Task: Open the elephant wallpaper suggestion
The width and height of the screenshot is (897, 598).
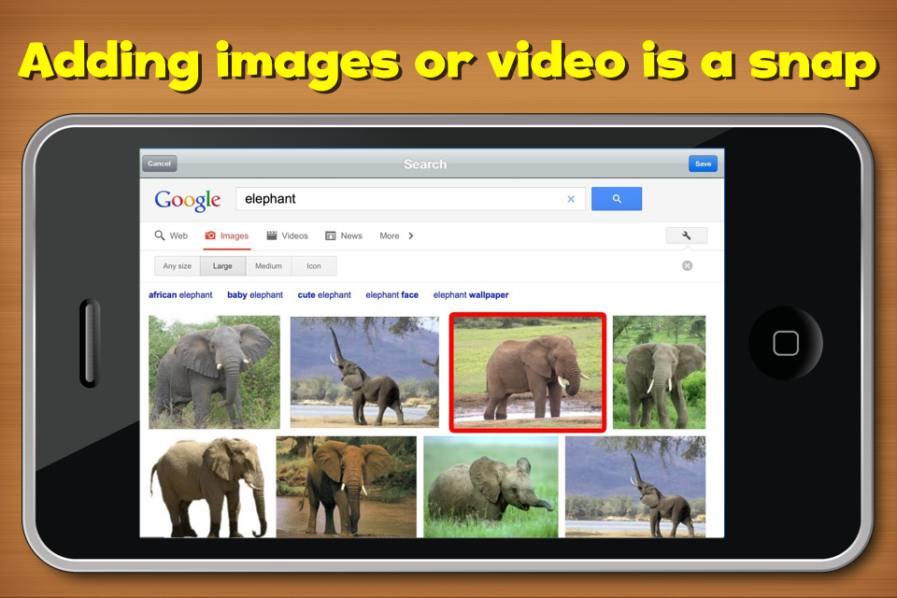Action: pyautogui.click(x=471, y=295)
